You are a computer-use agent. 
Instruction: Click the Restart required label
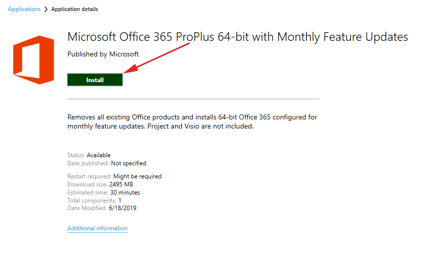point(89,176)
